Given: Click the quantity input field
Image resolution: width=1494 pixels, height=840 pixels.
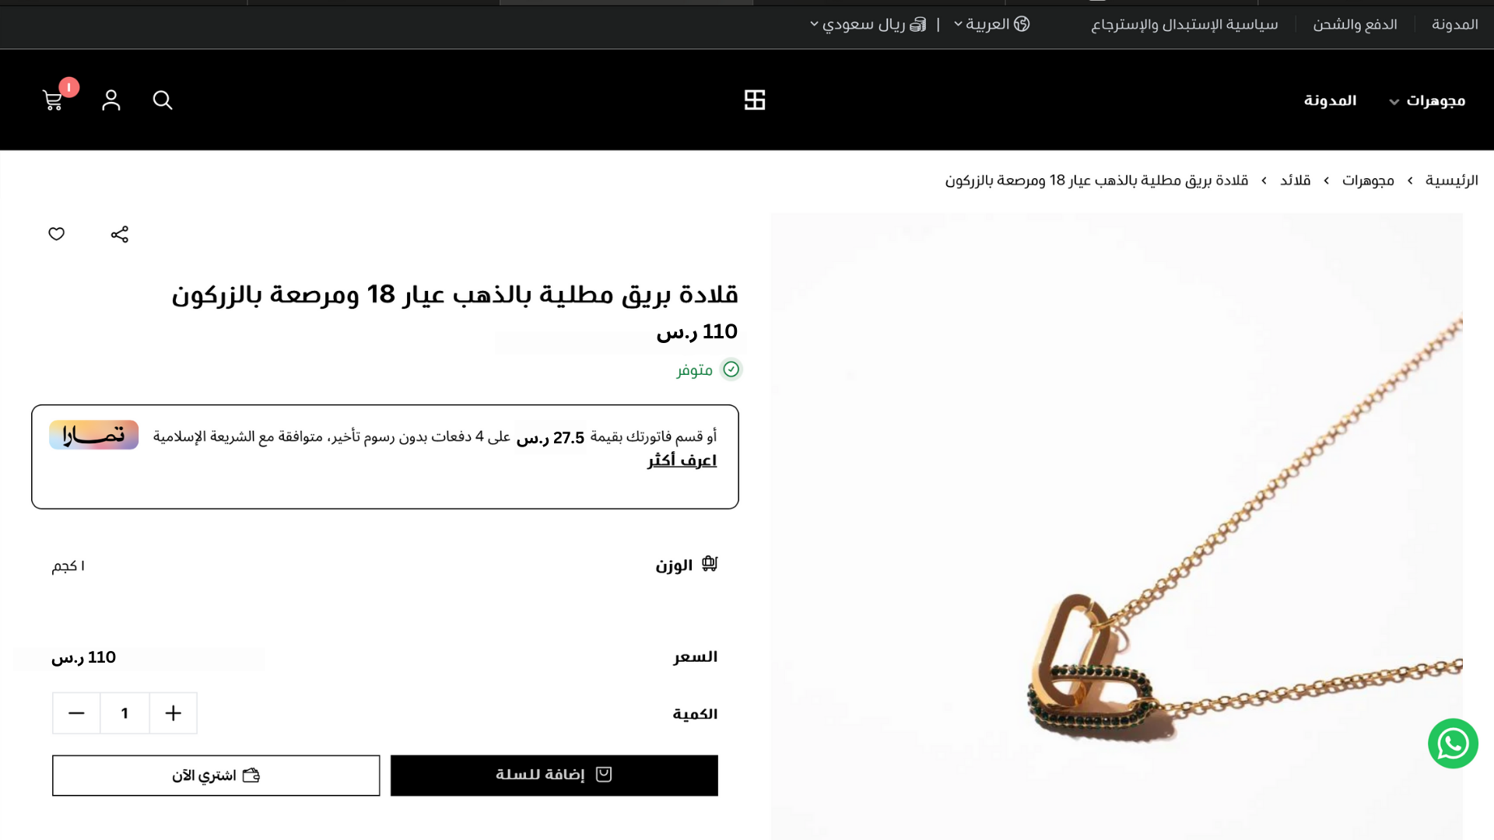Looking at the screenshot, I should point(124,713).
